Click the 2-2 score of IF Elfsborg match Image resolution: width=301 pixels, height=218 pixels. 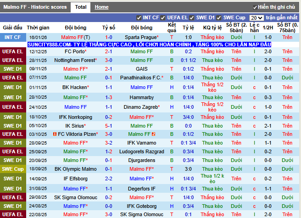coord(109,179)
